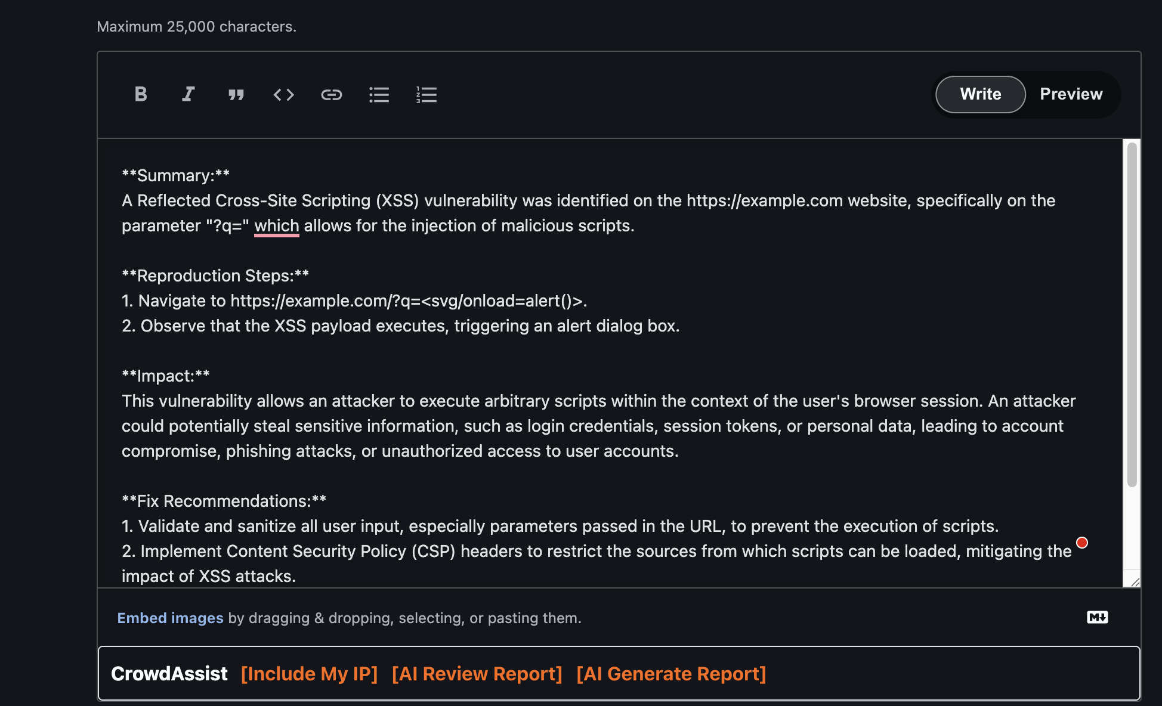1162x706 pixels.
Task: Click AI Generate Report
Action: pos(671,674)
